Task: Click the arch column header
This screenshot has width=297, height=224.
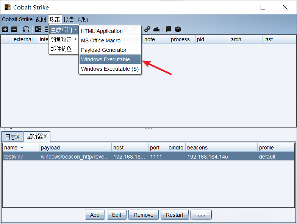Action: click(246, 39)
